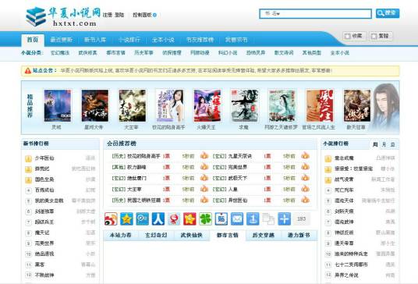
Task: Click the magnifier search button
Action: point(388,13)
